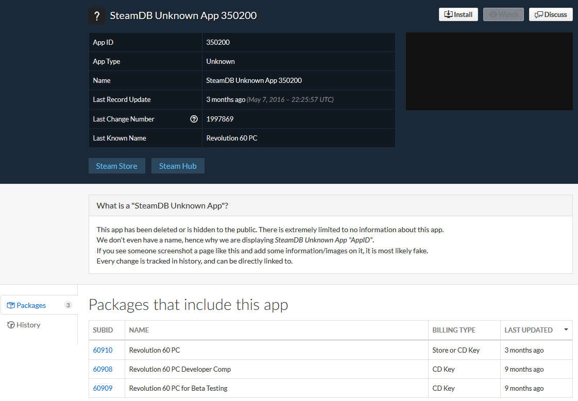Open package 60908 link
Screen dimensions: 578x401
pyautogui.click(x=103, y=369)
